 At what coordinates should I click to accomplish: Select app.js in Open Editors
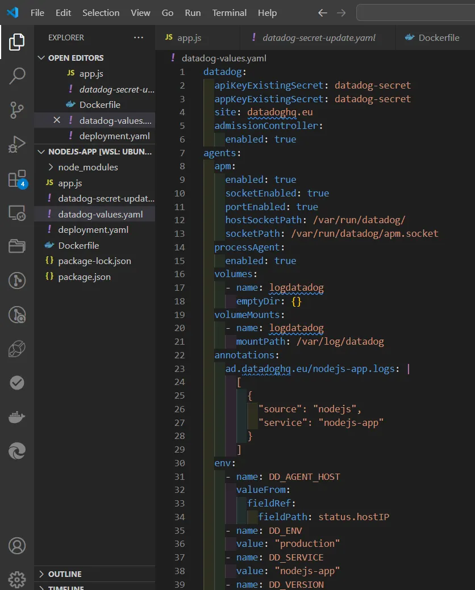point(95,73)
